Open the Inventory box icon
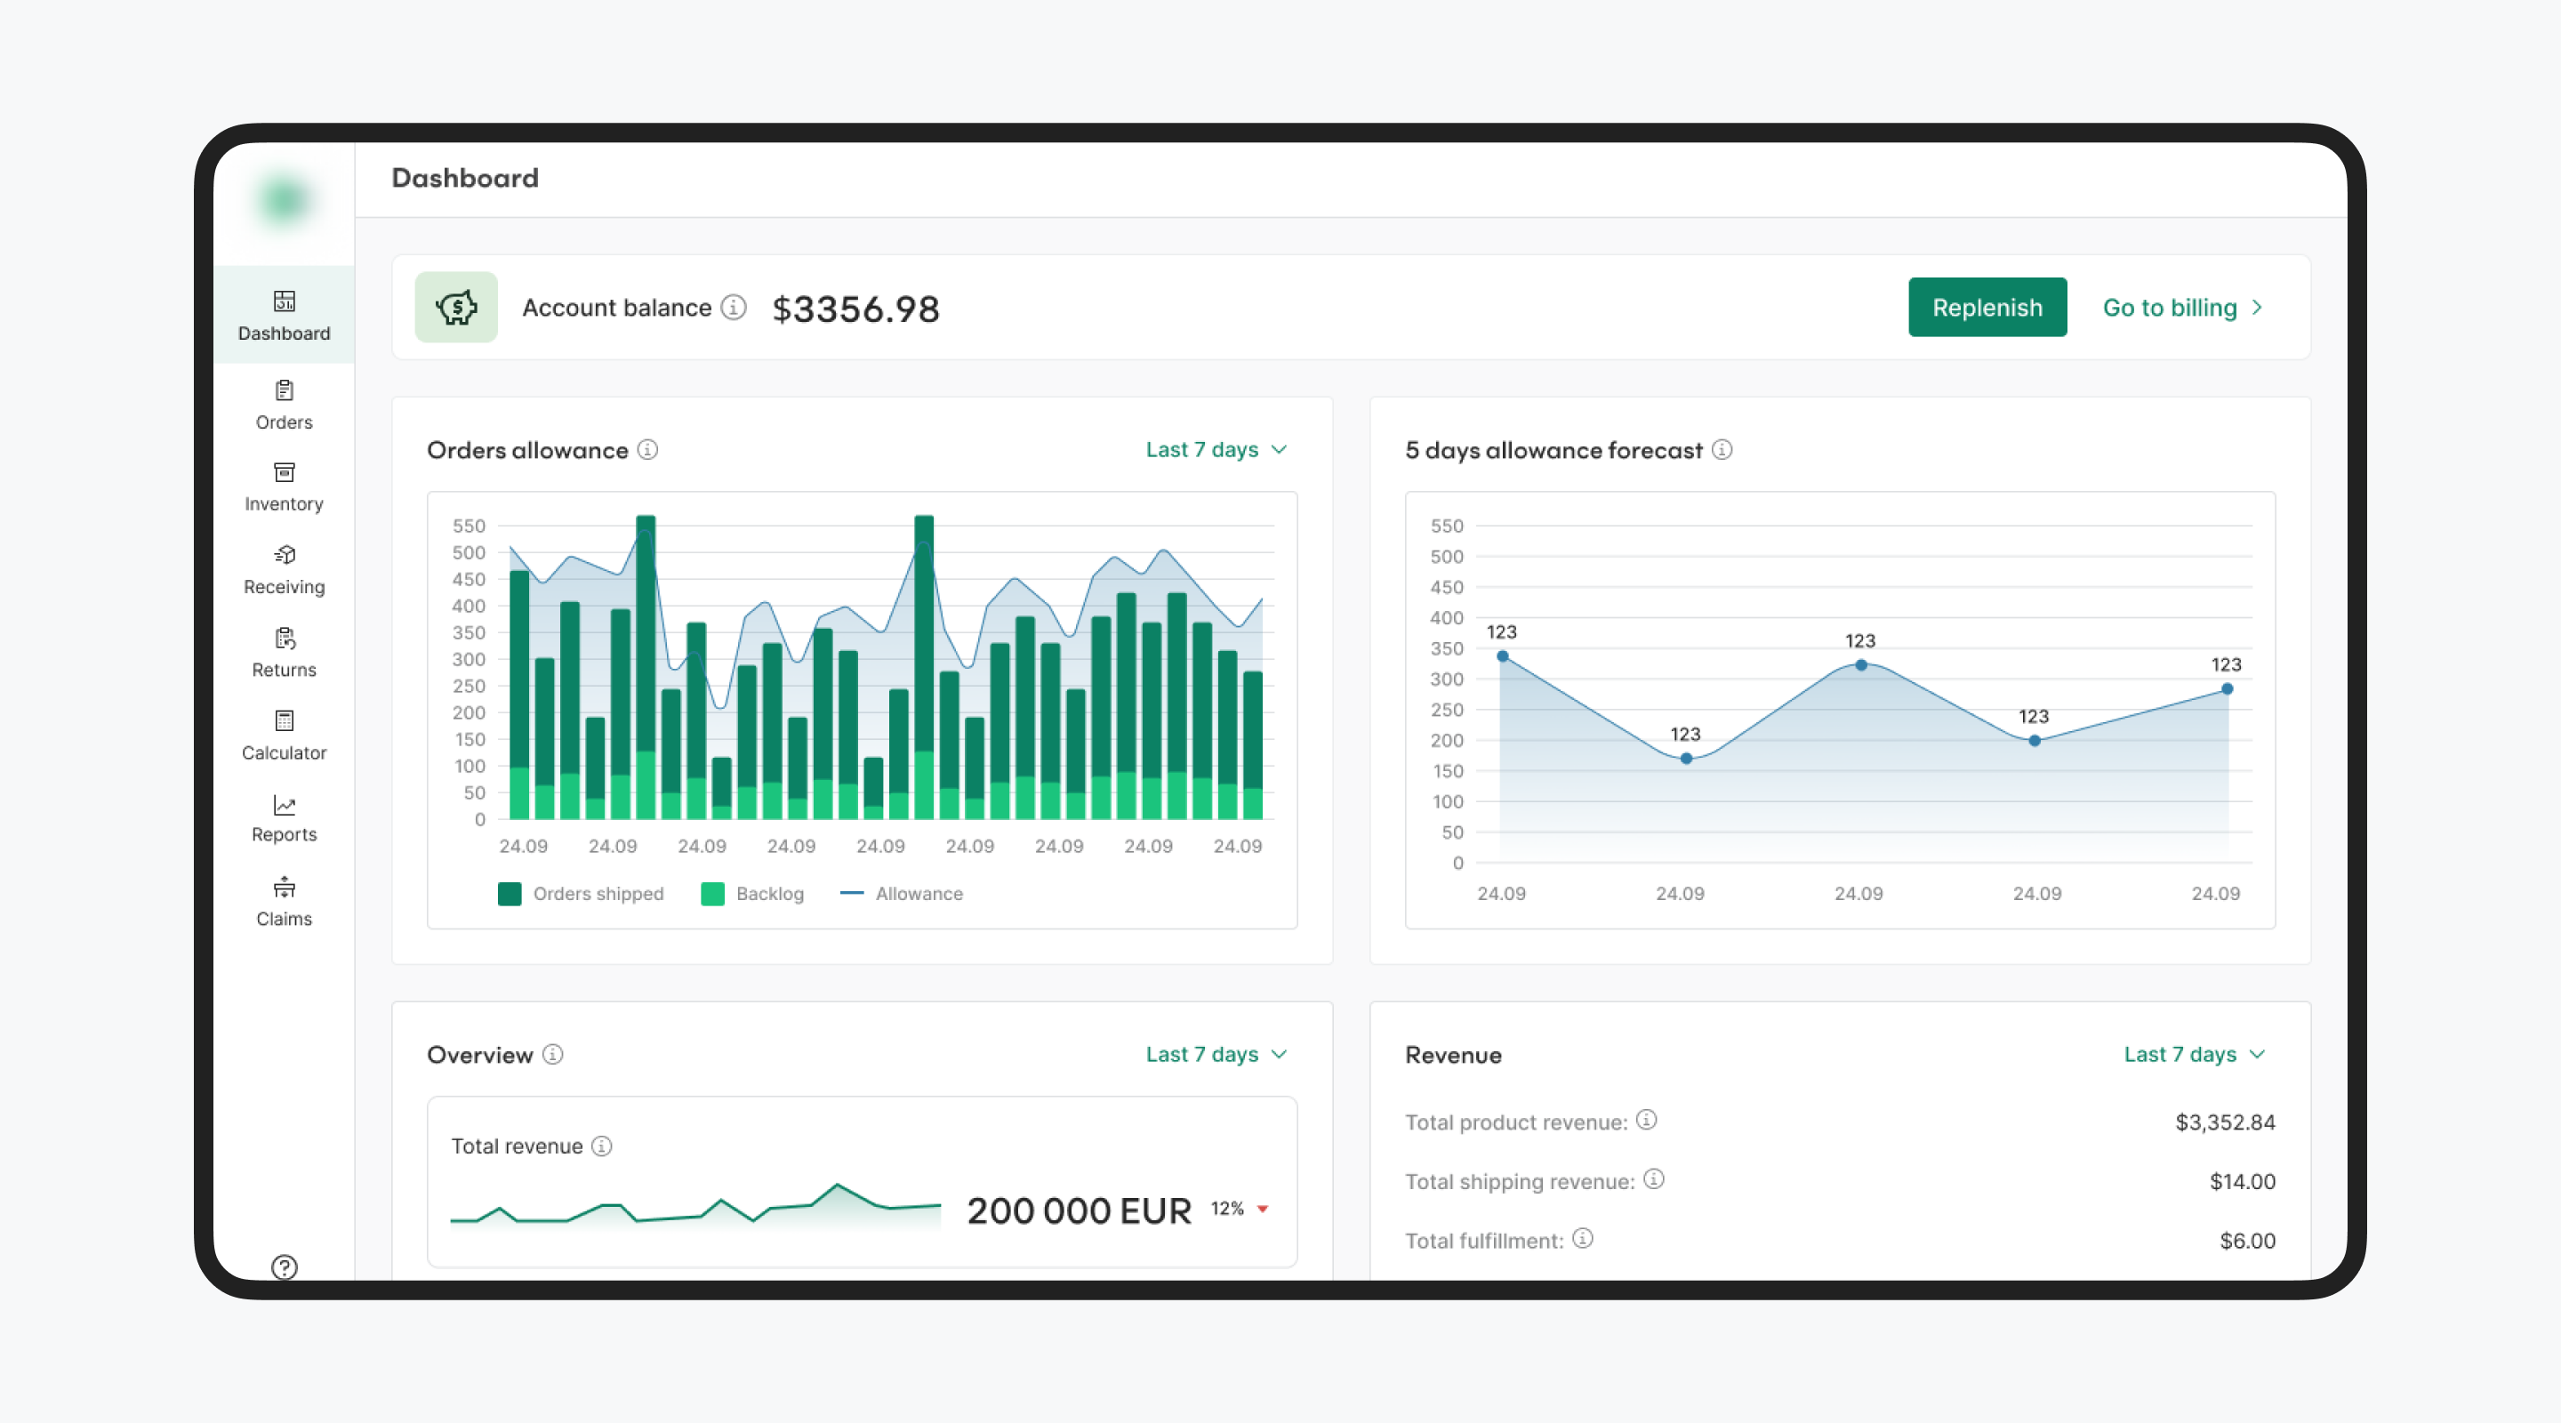 pyautogui.click(x=285, y=472)
